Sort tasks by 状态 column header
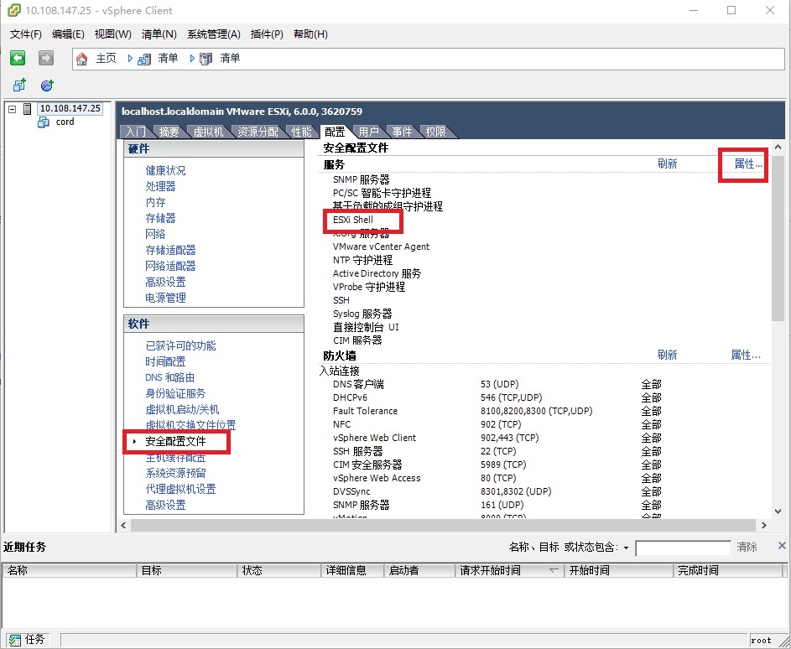This screenshot has width=791, height=649. (x=278, y=570)
